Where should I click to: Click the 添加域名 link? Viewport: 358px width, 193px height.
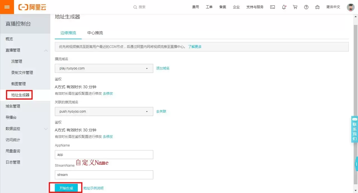point(163,68)
